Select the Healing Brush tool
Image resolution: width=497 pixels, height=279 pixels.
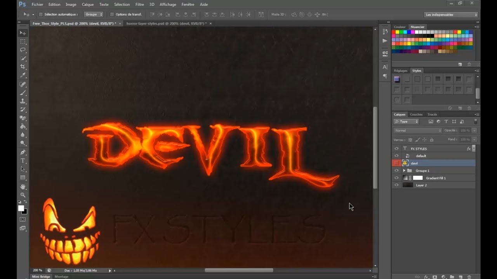pyautogui.click(x=23, y=84)
